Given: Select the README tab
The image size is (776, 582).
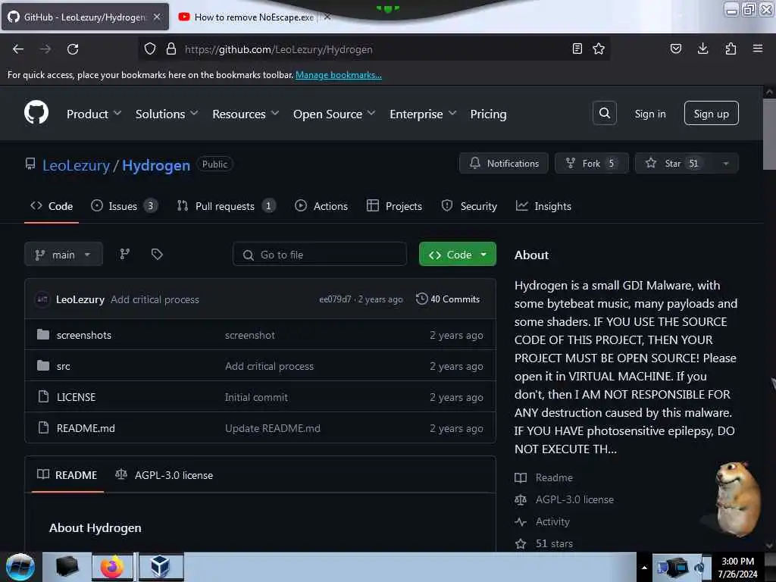Looking at the screenshot, I should pos(67,475).
